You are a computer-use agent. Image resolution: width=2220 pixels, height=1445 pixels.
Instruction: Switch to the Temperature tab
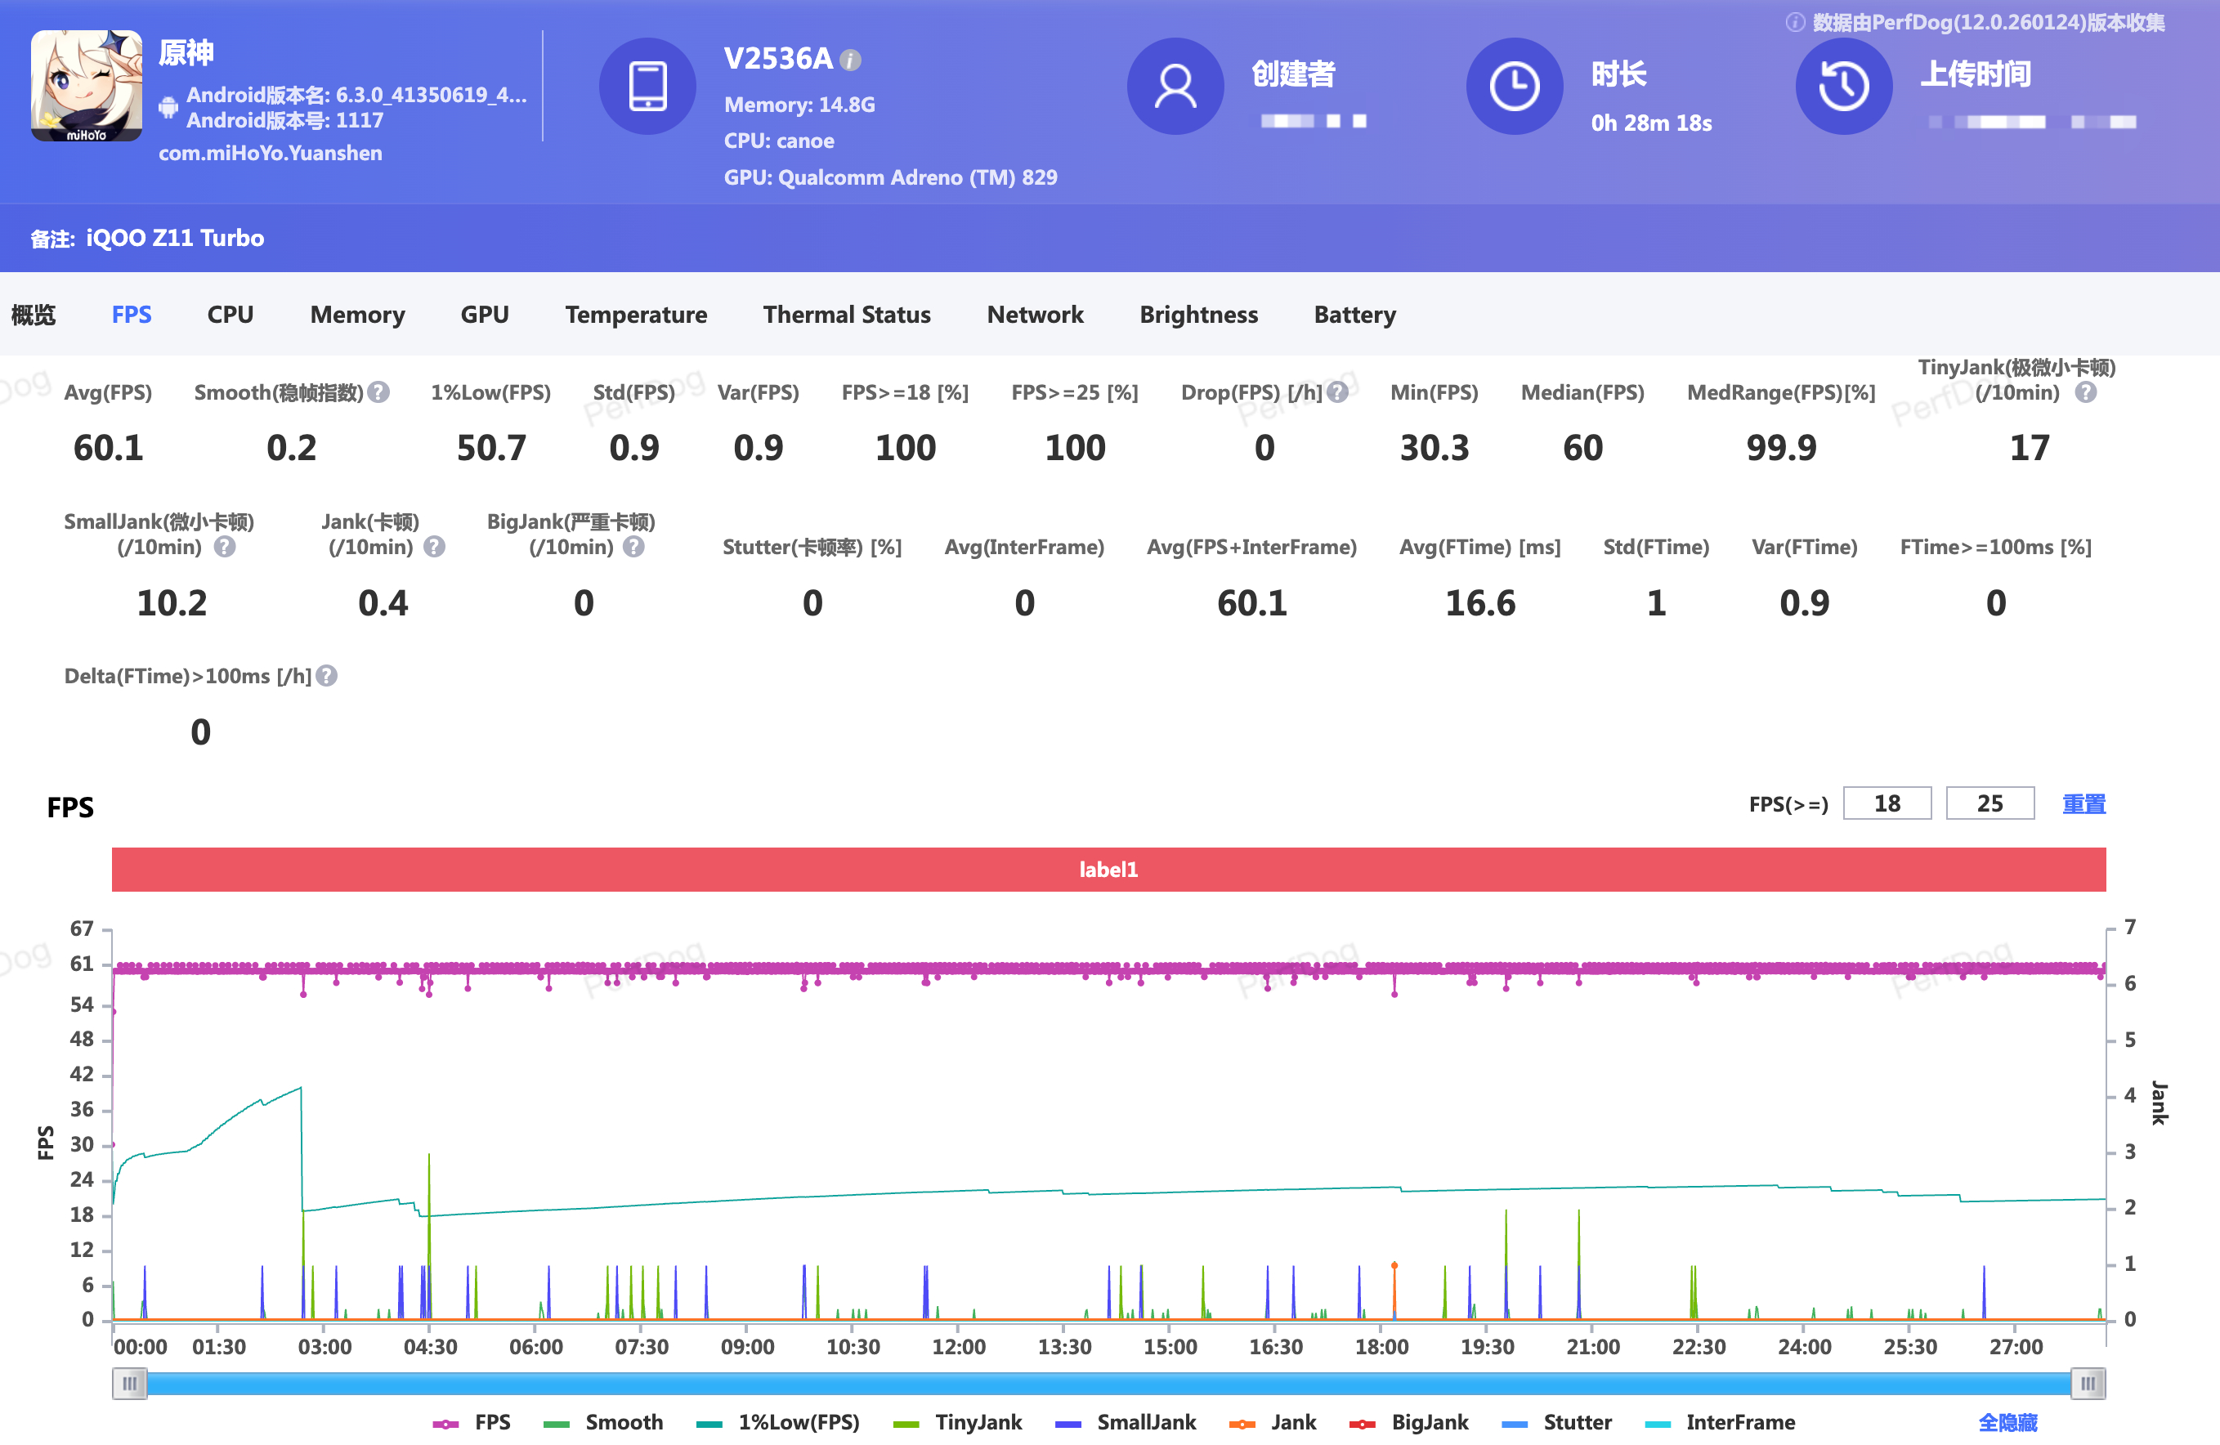coord(635,315)
